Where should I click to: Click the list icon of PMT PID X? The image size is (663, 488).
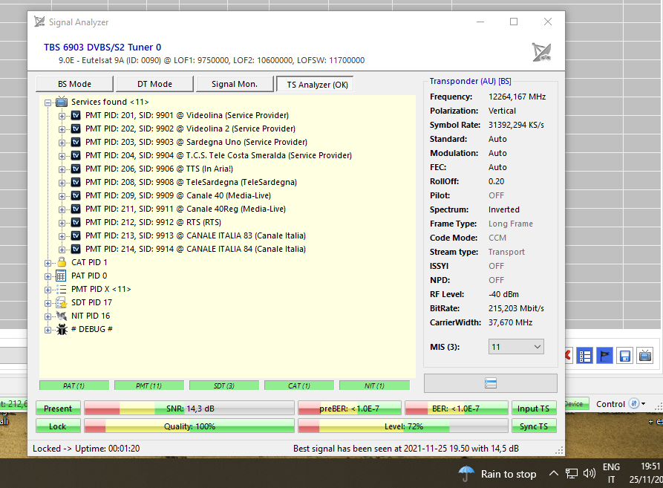pos(62,289)
